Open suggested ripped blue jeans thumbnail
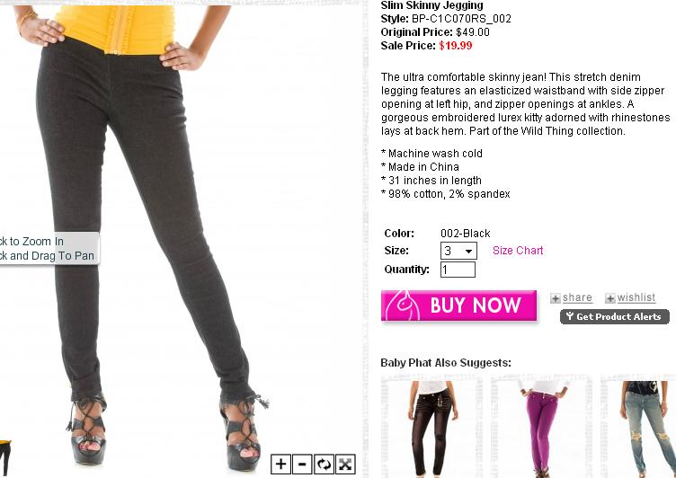This screenshot has height=478, width=676. click(x=639, y=429)
